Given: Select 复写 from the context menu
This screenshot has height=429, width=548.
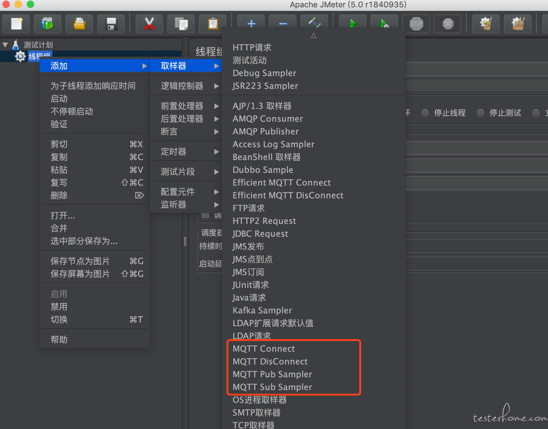Looking at the screenshot, I should point(94,183).
